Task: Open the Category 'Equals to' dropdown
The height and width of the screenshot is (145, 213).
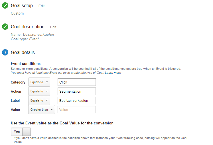Action: tap(39, 82)
